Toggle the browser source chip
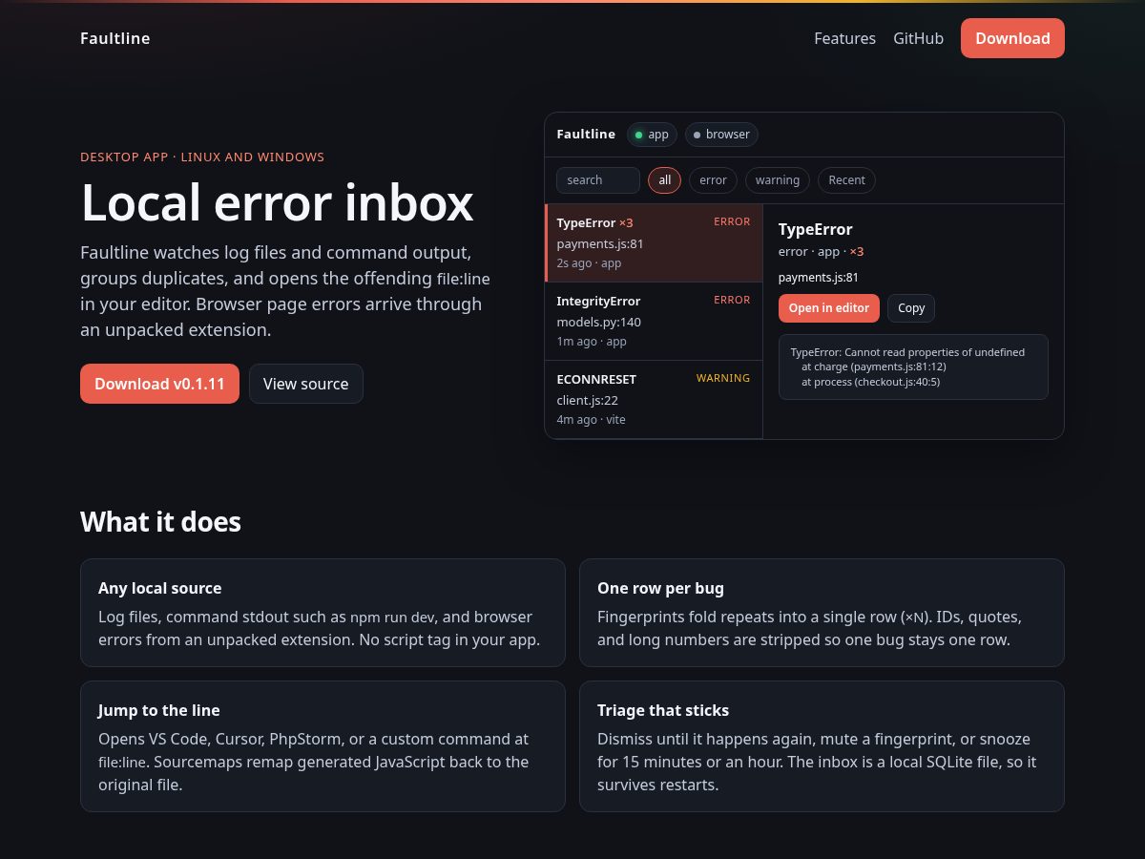This screenshot has height=859, width=1145. 721,135
